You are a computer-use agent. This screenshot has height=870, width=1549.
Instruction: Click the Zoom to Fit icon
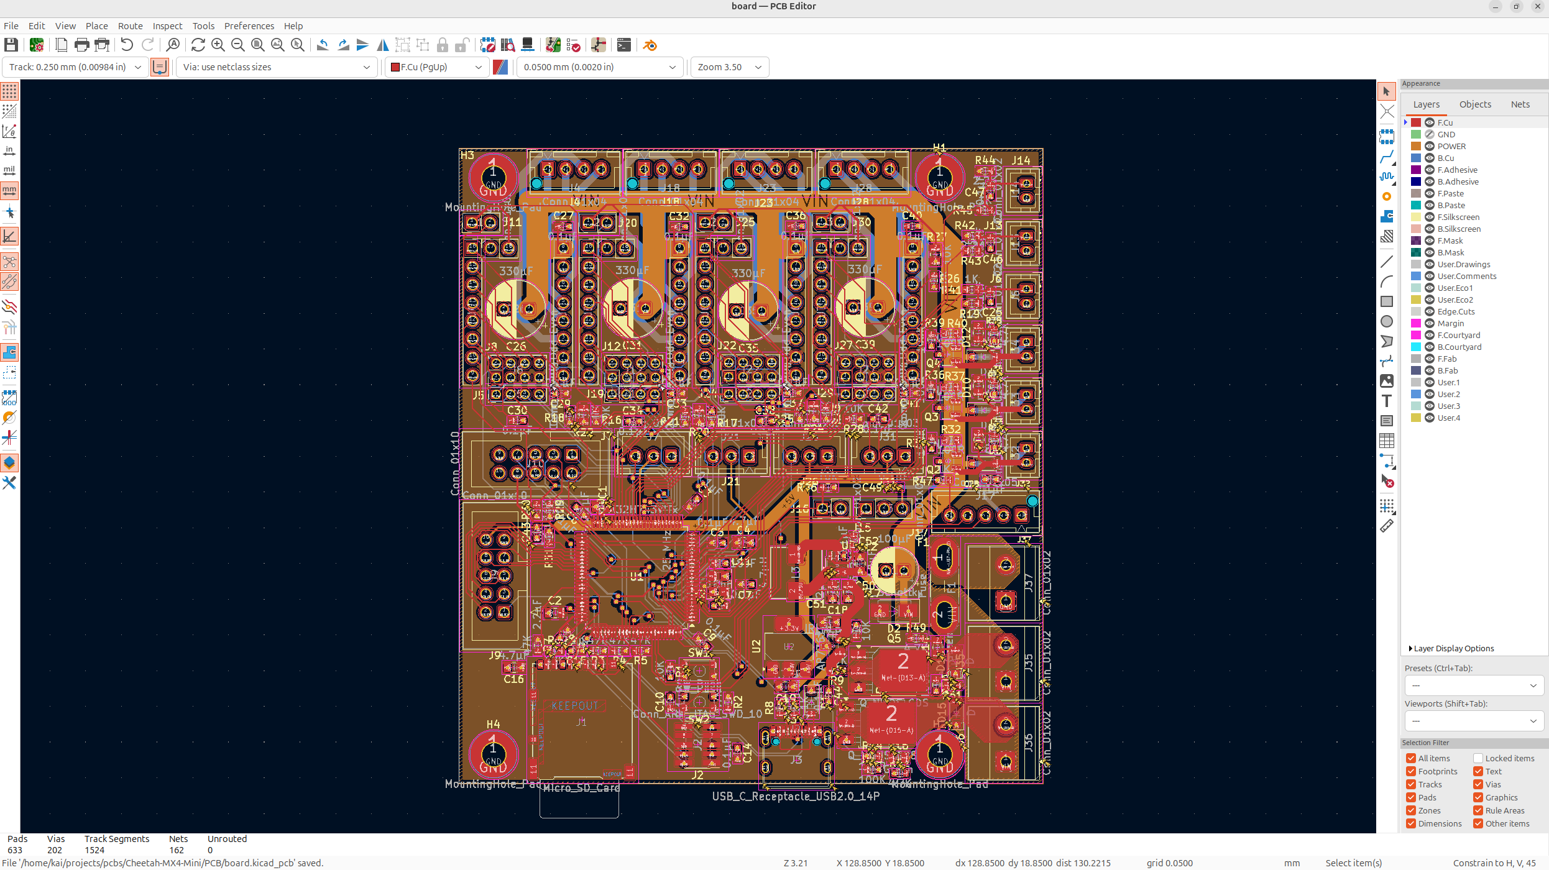(257, 45)
